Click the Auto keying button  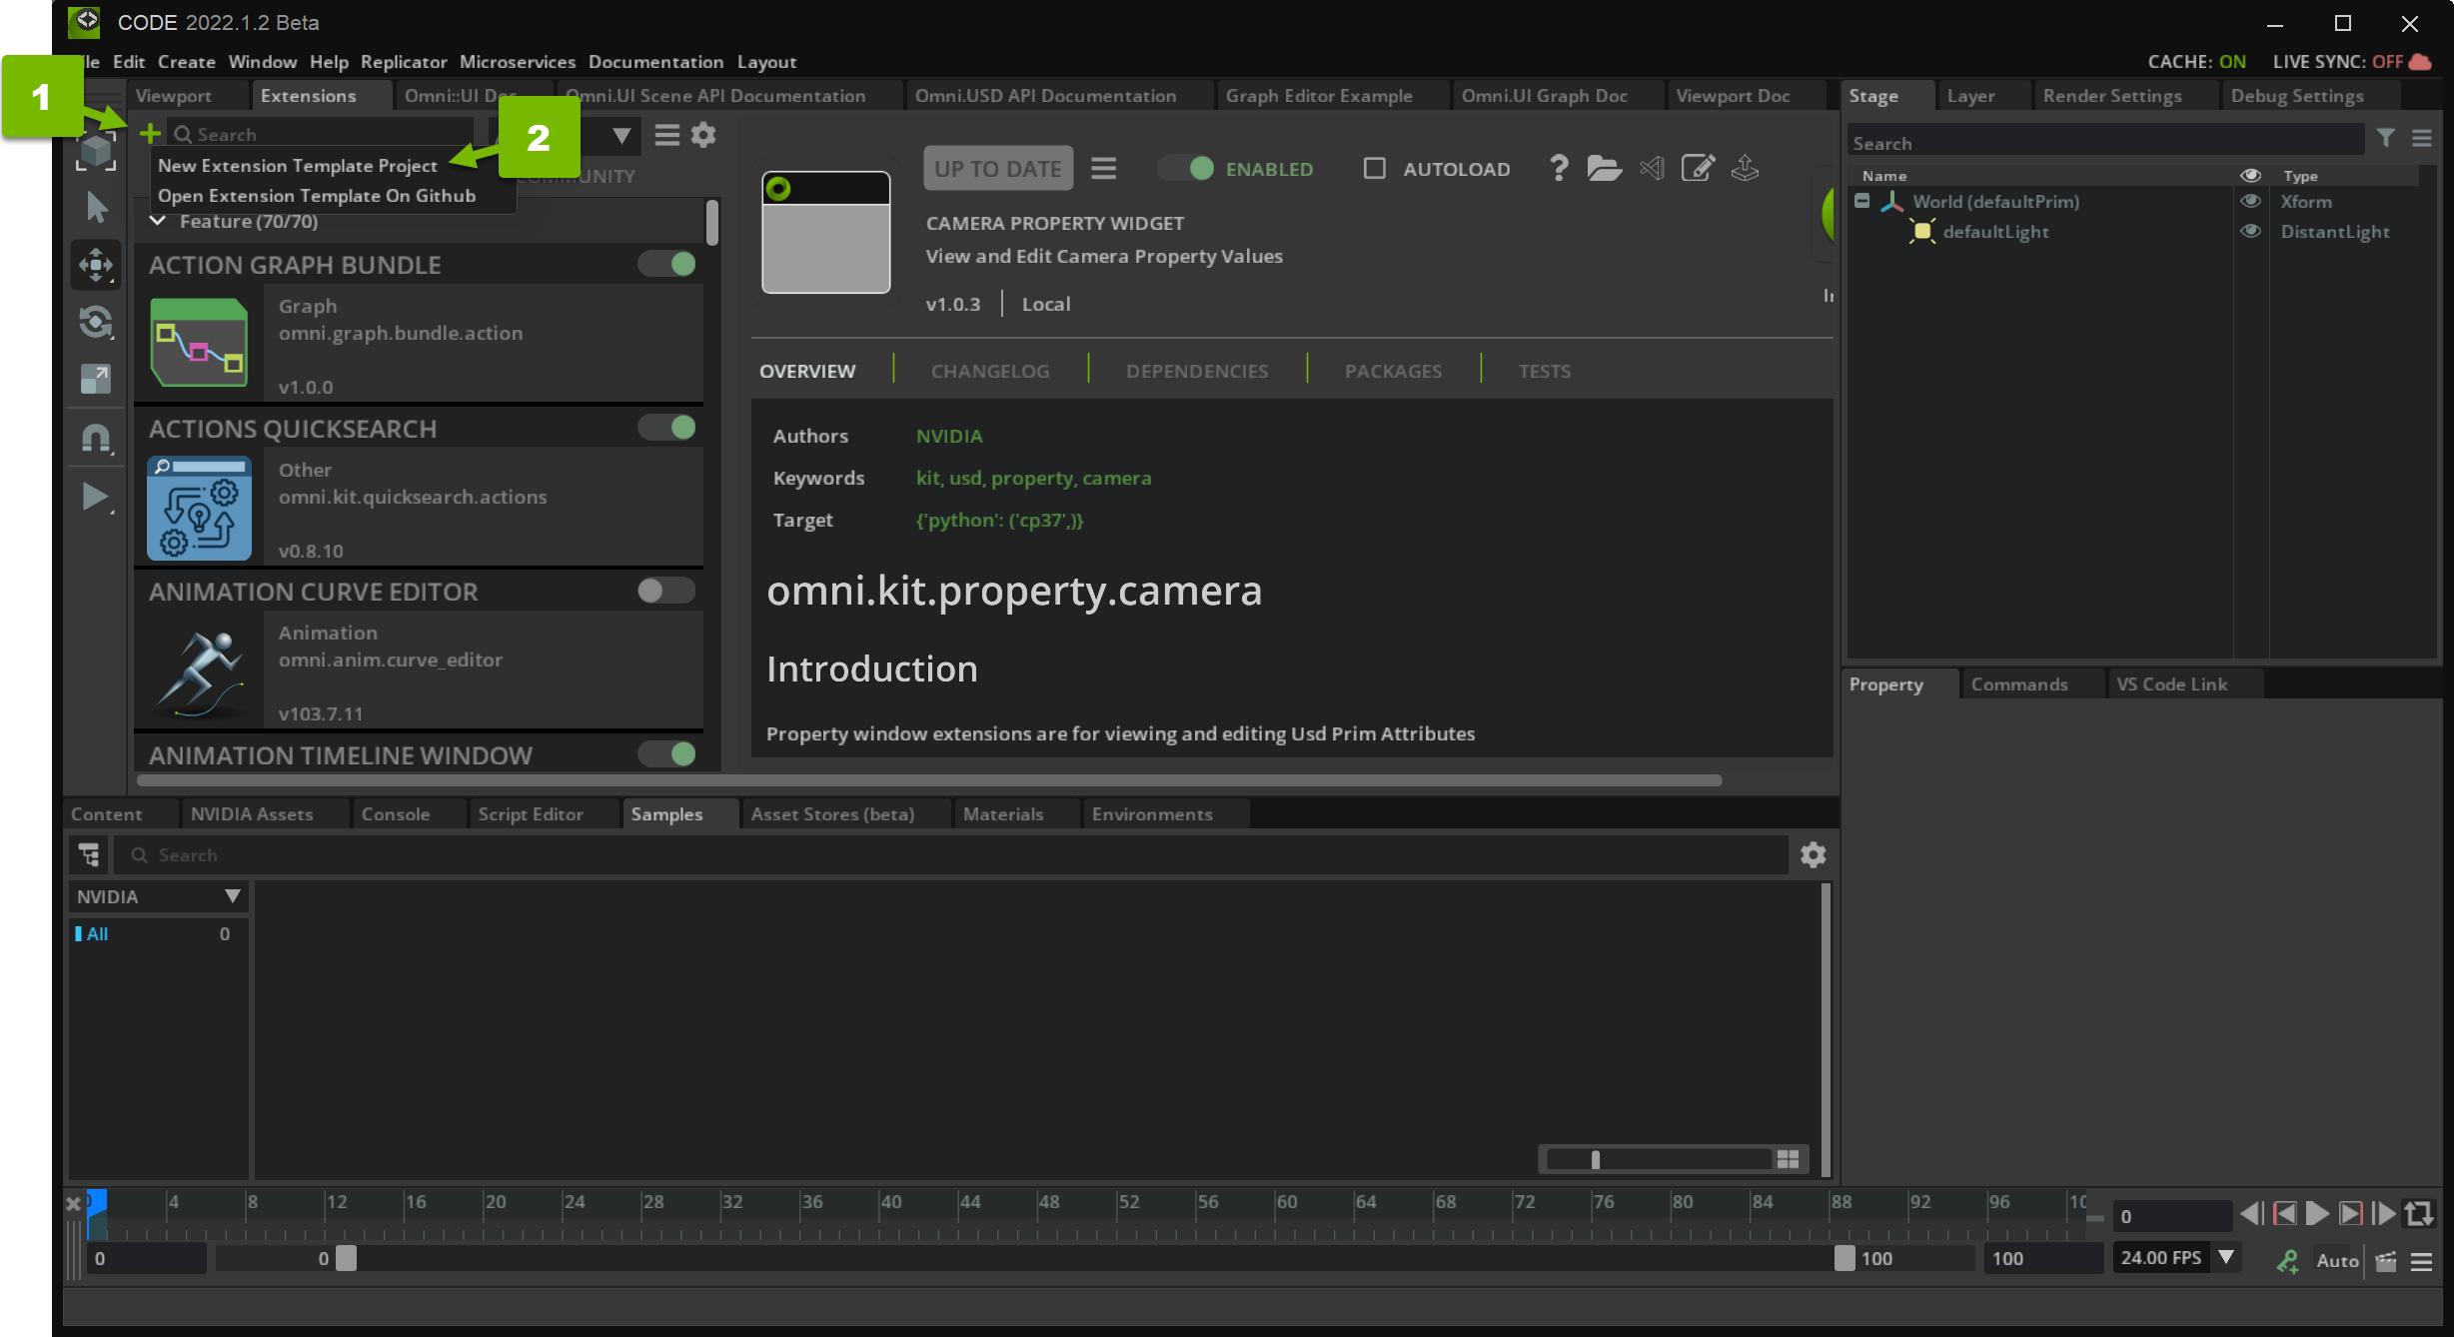pyautogui.click(x=2337, y=1261)
